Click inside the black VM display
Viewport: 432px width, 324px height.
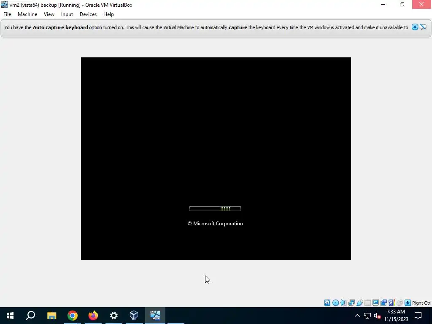(x=216, y=159)
